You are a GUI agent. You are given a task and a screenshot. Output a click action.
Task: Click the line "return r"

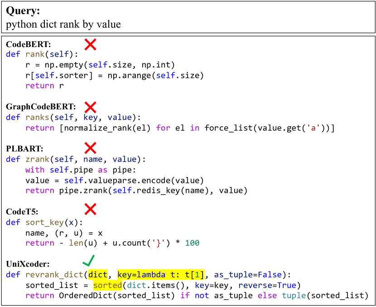point(44,86)
